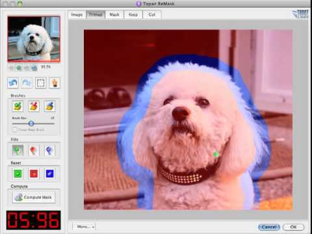Click the blue zoom icon under the preview
The height and width of the screenshot is (234, 312).
coord(34,68)
